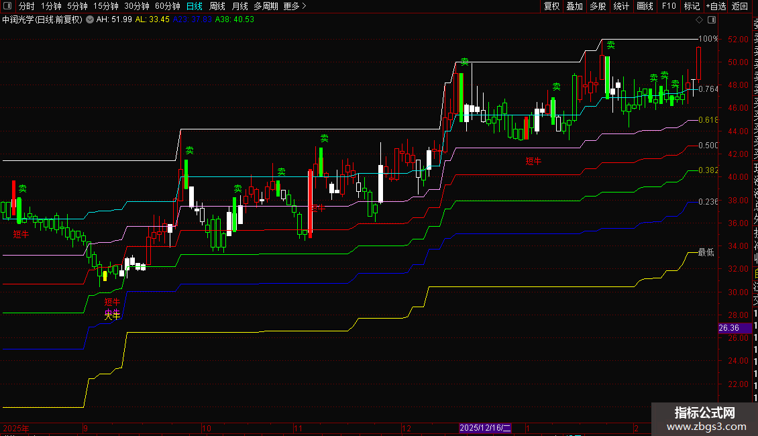Click the 30.00 price scale label
The width and height of the screenshot is (758, 436).
pyautogui.click(x=738, y=292)
